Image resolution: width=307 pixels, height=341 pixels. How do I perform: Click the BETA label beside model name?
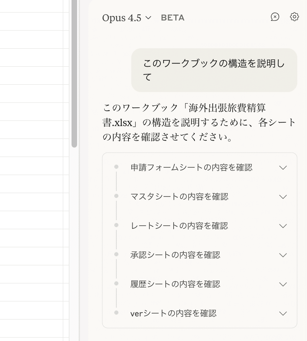[x=173, y=18]
